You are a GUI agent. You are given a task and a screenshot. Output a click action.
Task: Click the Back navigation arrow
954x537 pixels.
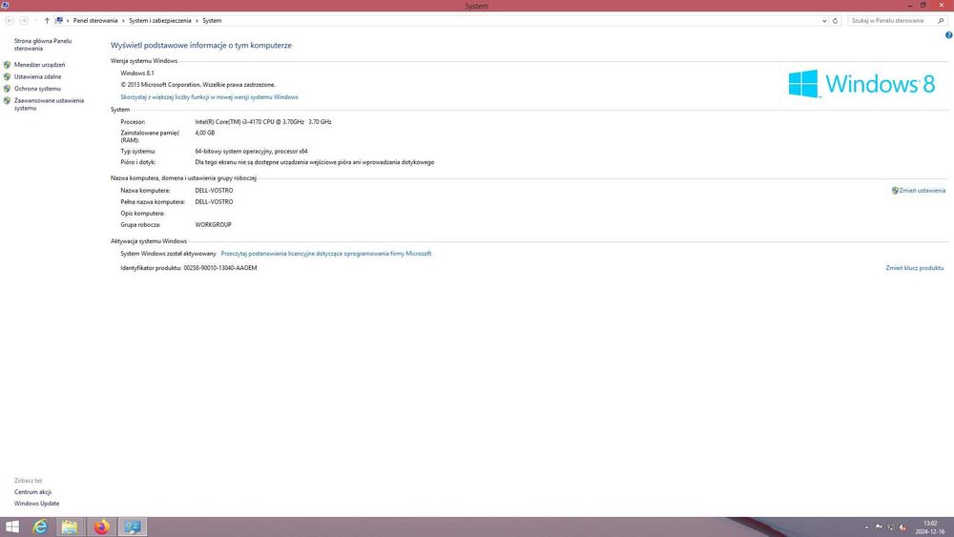pos(10,21)
